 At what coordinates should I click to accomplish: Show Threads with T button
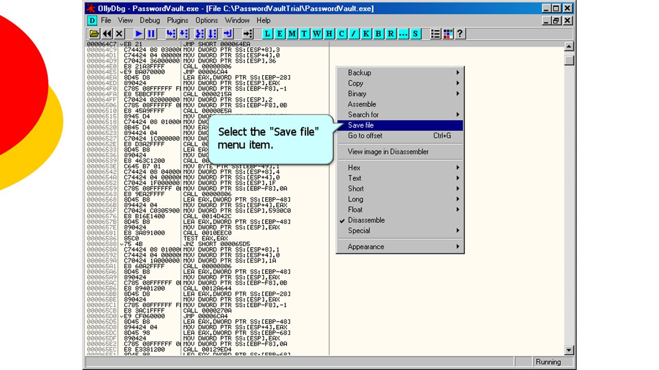pos(305,34)
